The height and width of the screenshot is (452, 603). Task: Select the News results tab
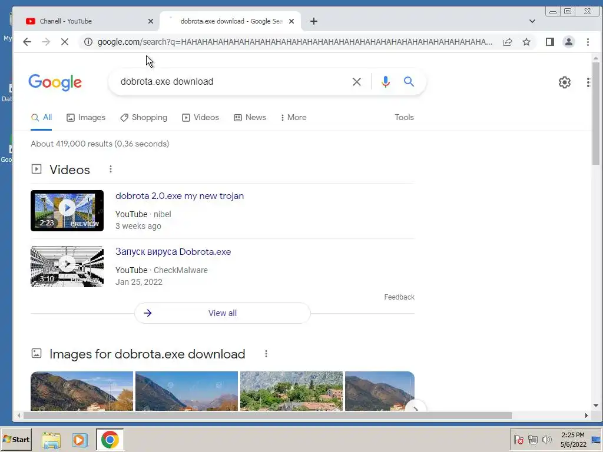tap(250, 118)
